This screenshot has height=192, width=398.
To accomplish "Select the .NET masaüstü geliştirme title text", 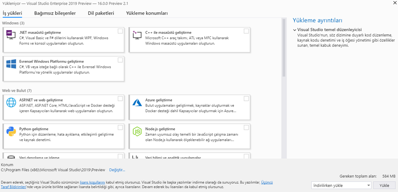I will click(x=40, y=33).
